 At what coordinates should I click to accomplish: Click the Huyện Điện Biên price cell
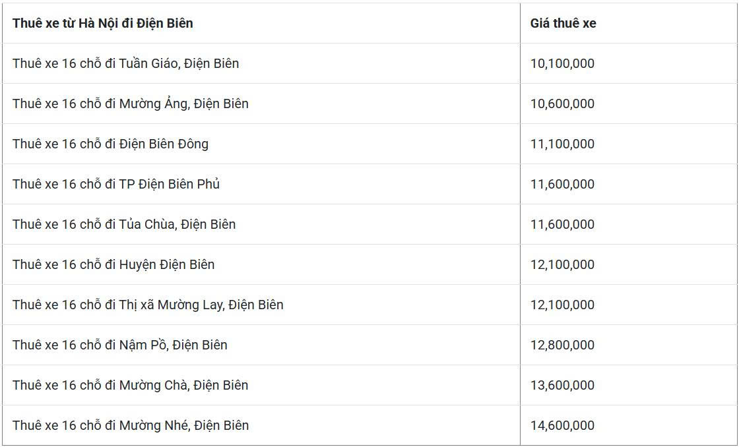(x=562, y=264)
